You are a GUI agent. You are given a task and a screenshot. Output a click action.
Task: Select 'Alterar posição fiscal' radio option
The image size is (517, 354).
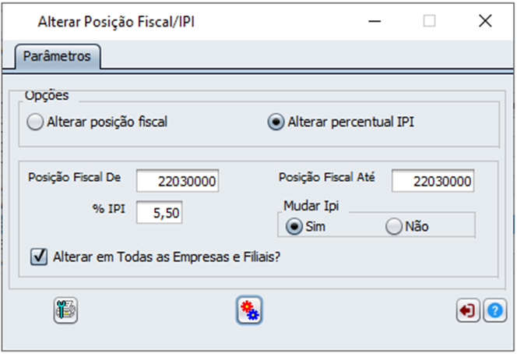pyautogui.click(x=36, y=122)
